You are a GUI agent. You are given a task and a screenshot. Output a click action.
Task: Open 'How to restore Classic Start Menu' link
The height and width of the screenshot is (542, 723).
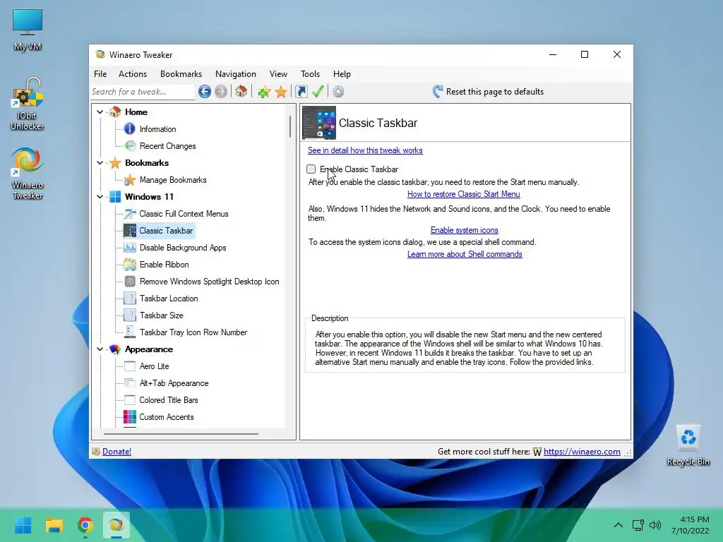pyautogui.click(x=463, y=194)
